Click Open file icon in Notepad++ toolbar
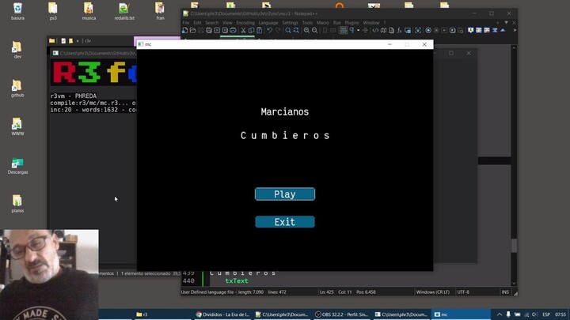Screen dimensions: 570x320 [193, 31]
